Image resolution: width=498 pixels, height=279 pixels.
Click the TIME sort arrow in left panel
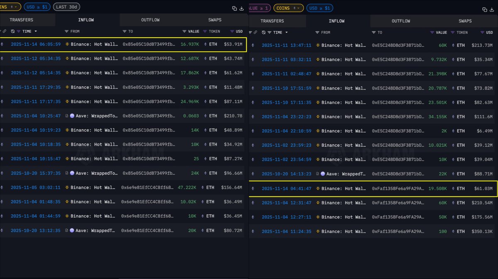[x=36, y=32]
